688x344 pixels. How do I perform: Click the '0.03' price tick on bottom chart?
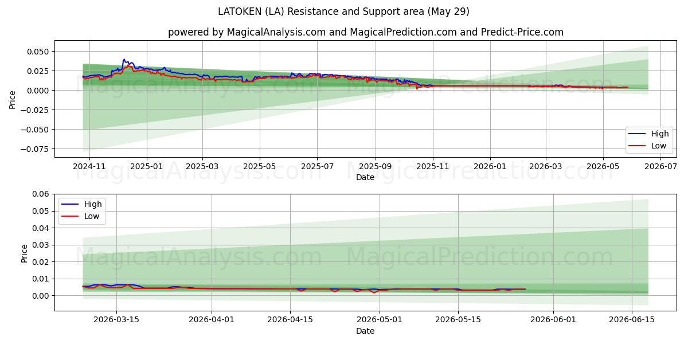coord(41,245)
